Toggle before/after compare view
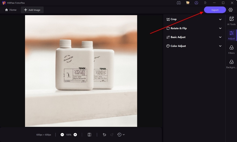Viewport: 237px width, 142px height. pyautogui.click(x=89, y=135)
